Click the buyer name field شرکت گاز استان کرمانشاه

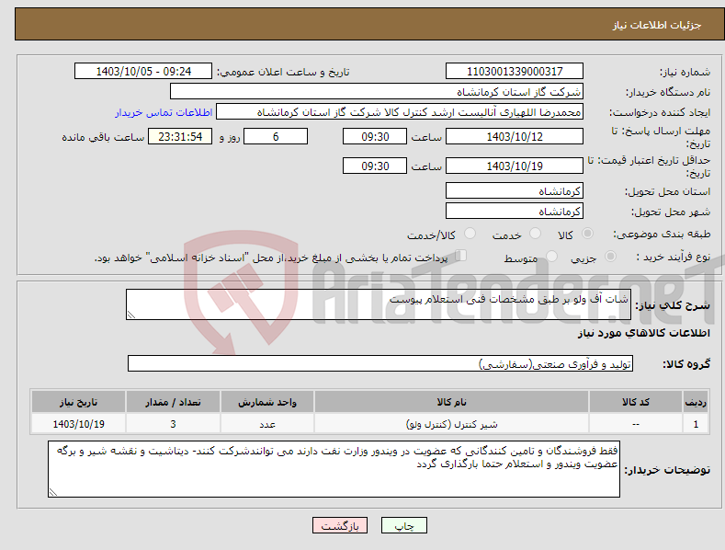[x=377, y=91]
